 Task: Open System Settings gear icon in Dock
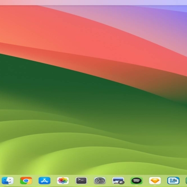100,181
